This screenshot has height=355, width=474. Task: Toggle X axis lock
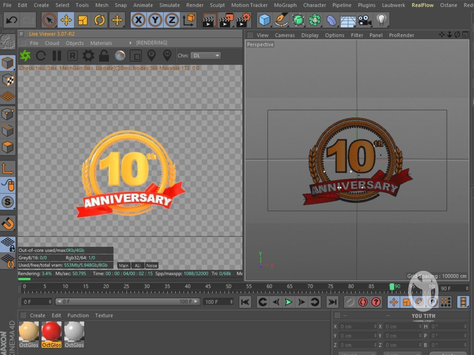click(x=138, y=20)
